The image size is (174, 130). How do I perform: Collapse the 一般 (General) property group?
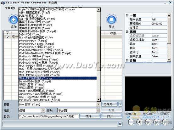click(127, 15)
